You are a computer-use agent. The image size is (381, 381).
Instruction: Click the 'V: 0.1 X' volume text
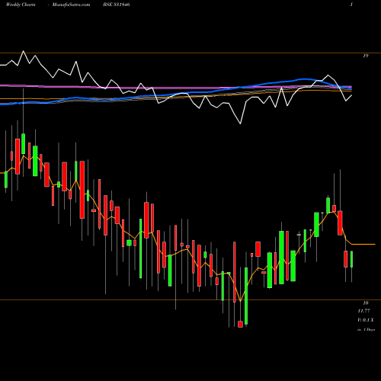(366, 320)
